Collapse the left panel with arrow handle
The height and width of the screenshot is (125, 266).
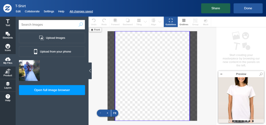[90, 71]
